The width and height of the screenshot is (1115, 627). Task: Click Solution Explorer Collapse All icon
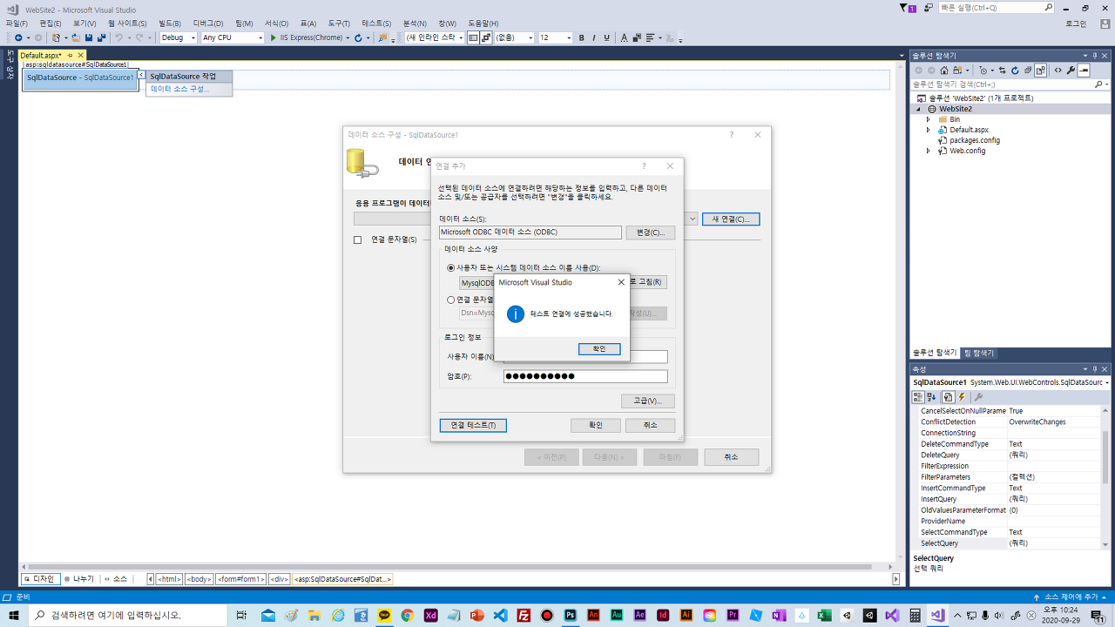[1028, 71]
